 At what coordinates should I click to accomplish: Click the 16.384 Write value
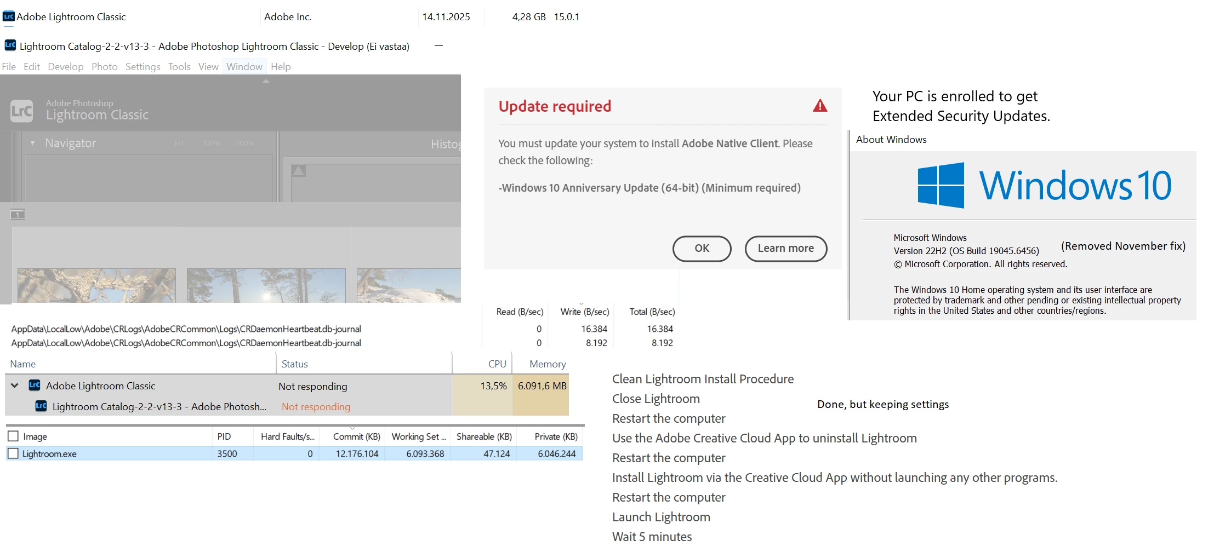coord(594,329)
